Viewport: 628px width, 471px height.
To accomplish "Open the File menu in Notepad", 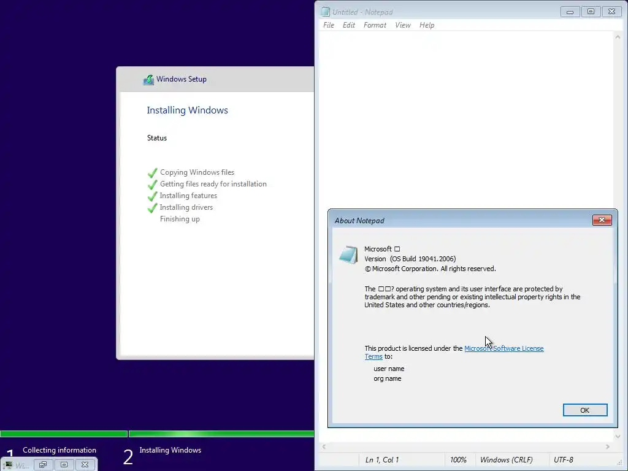I will click(x=329, y=25).
